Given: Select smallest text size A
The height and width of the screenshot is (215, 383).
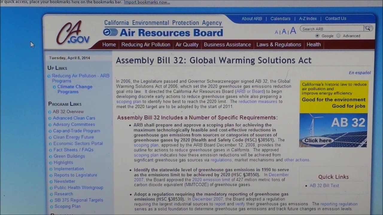Looking at the screenshot, I should (276, 32).
